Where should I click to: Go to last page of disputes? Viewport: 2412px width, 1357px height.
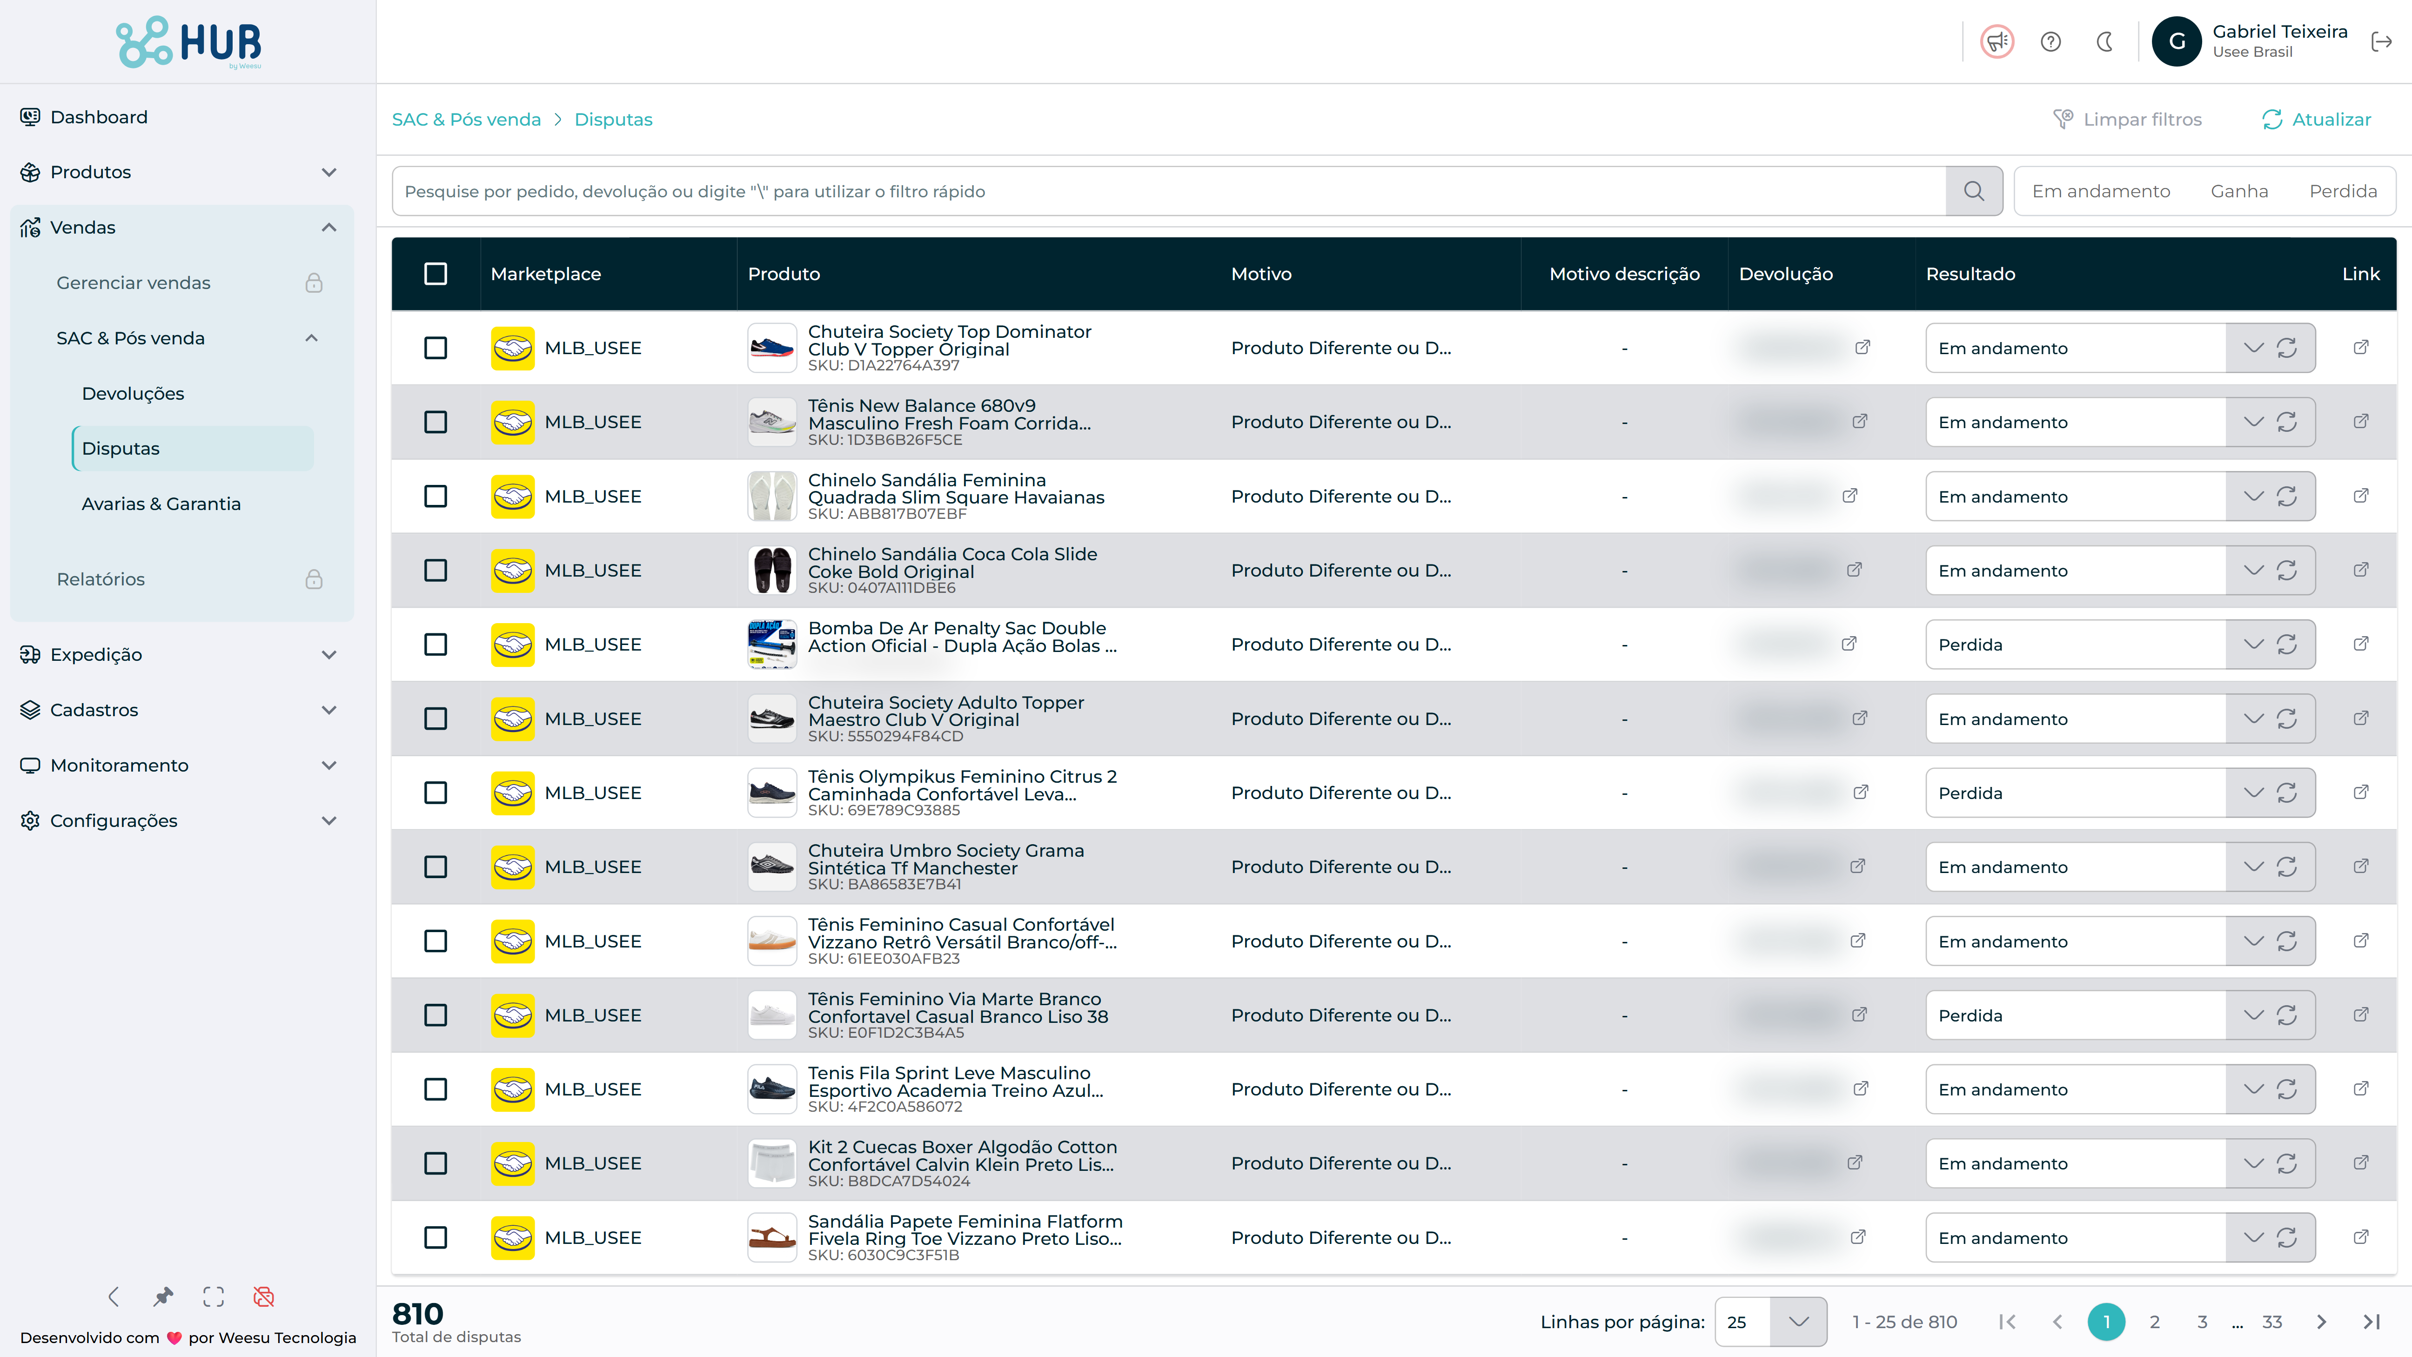click(2372, 1322)
